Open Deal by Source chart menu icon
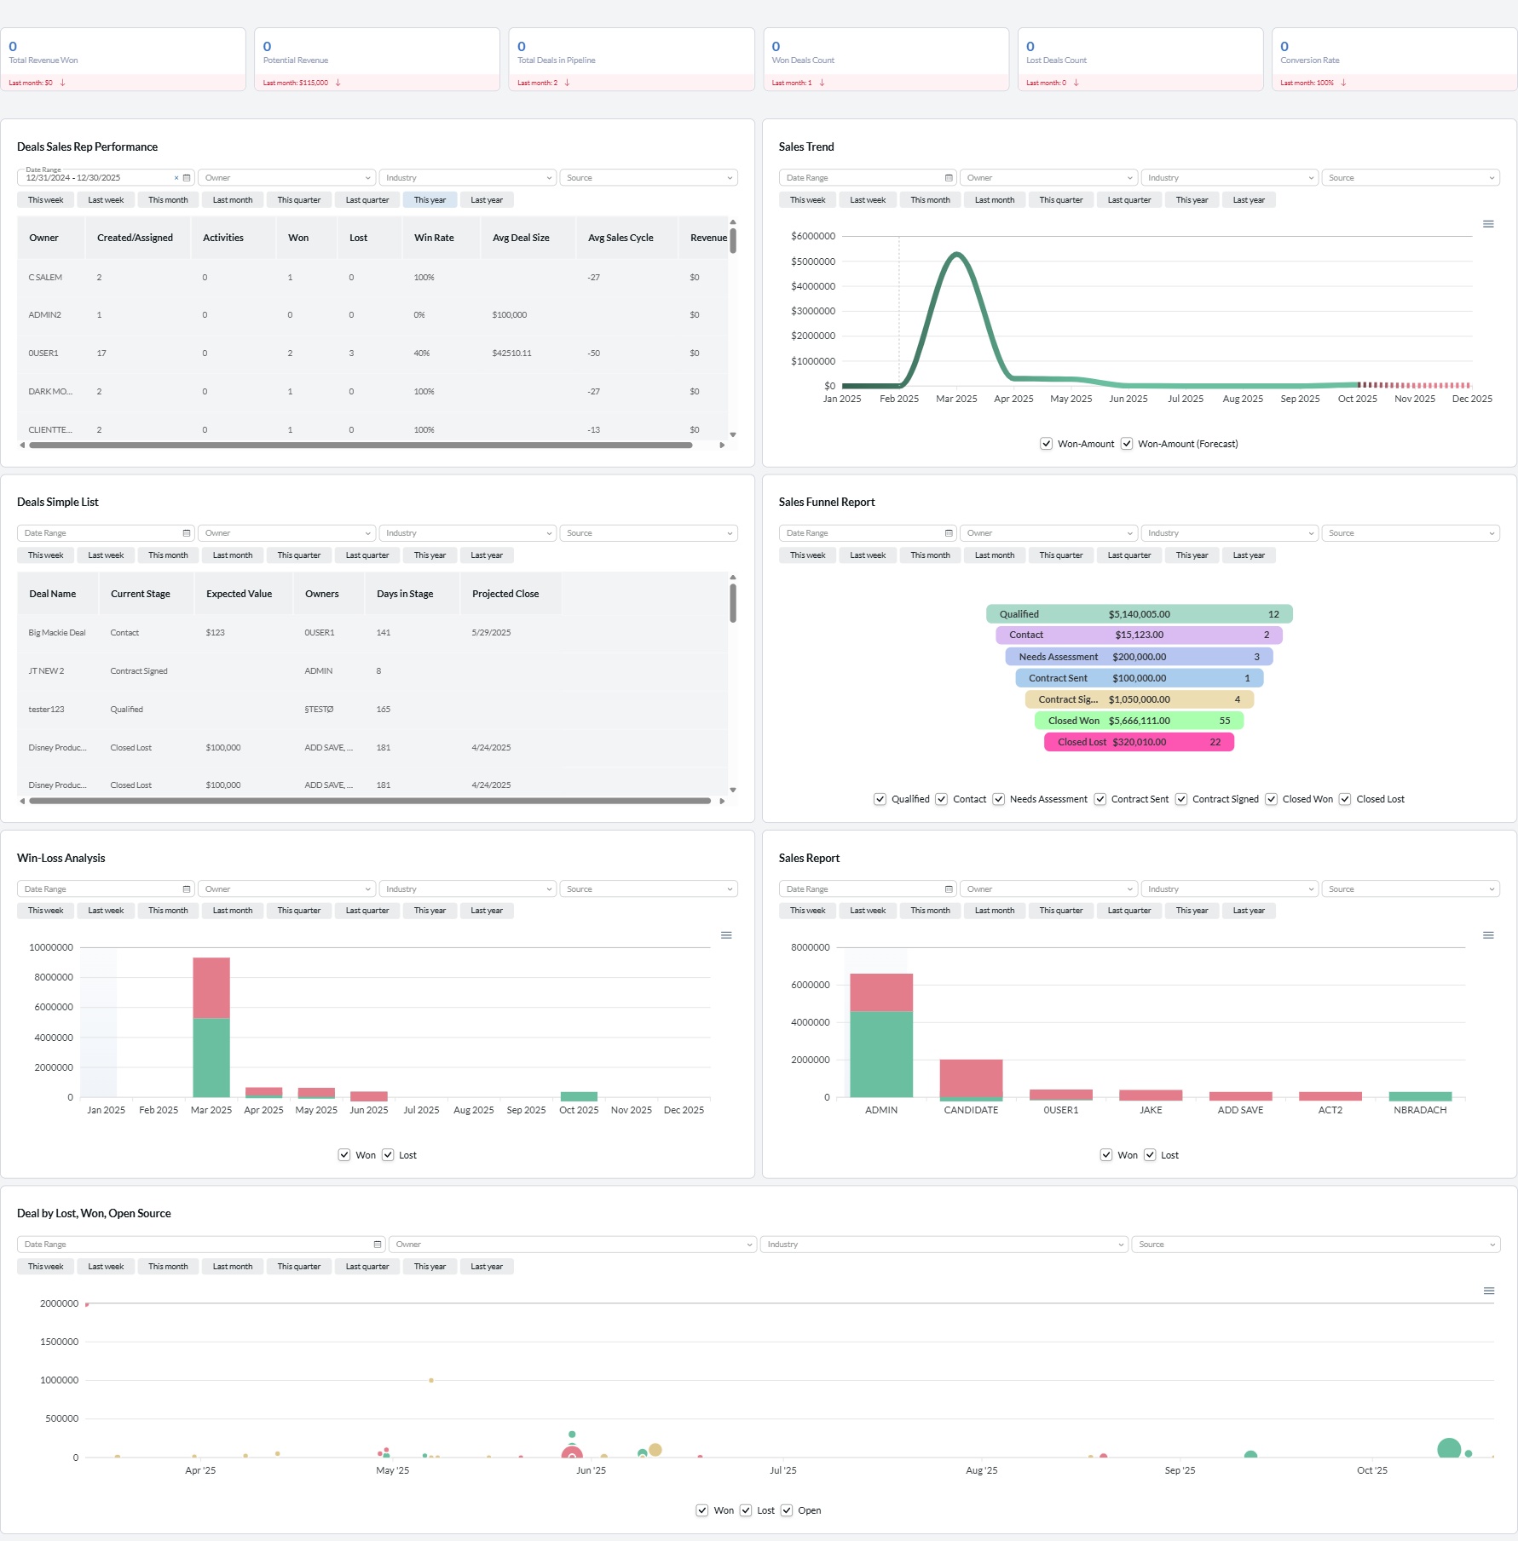The width and height of the screenshot is (1518, 1541). point(1489,1291)
